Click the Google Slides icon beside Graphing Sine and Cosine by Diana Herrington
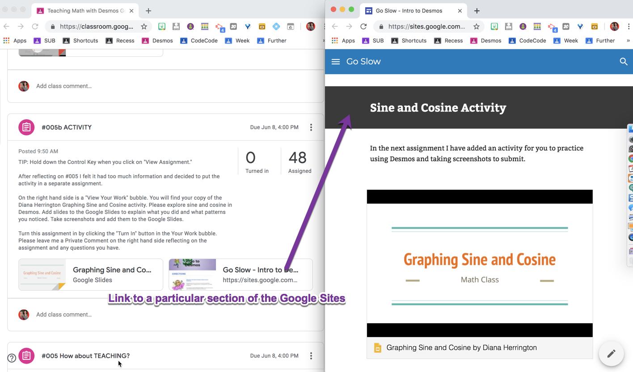 click(377, 348)
